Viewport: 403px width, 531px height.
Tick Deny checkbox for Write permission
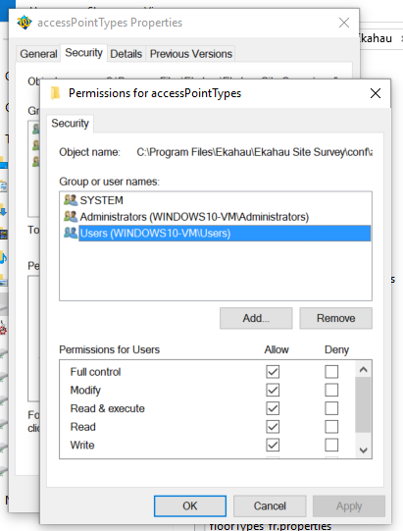pyautogui.click(x=331, y=445)
